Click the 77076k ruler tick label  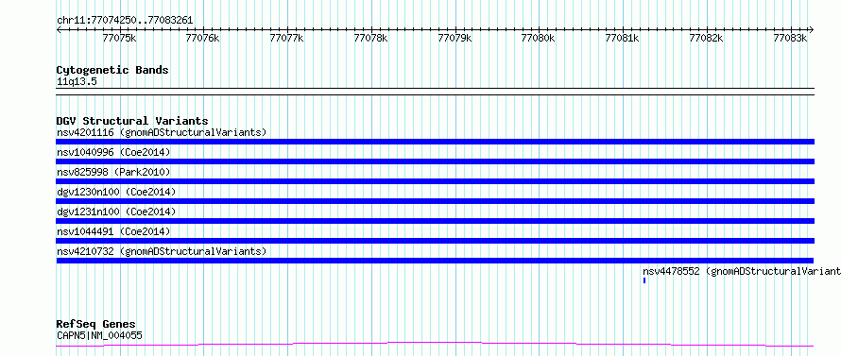pos(203,38)
